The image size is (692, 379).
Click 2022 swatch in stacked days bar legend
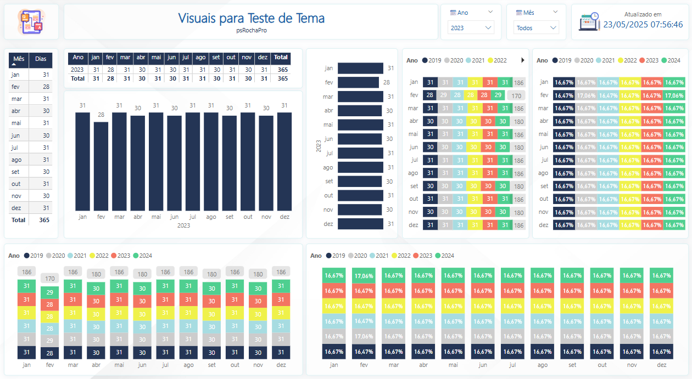[x=490, y=60]
